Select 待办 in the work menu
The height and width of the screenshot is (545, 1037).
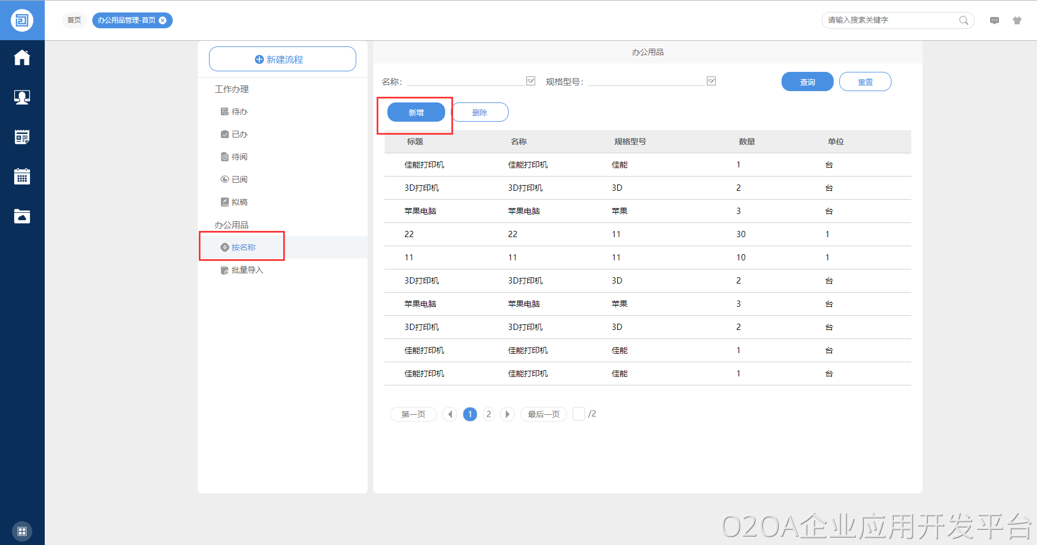tap(239, 111)
